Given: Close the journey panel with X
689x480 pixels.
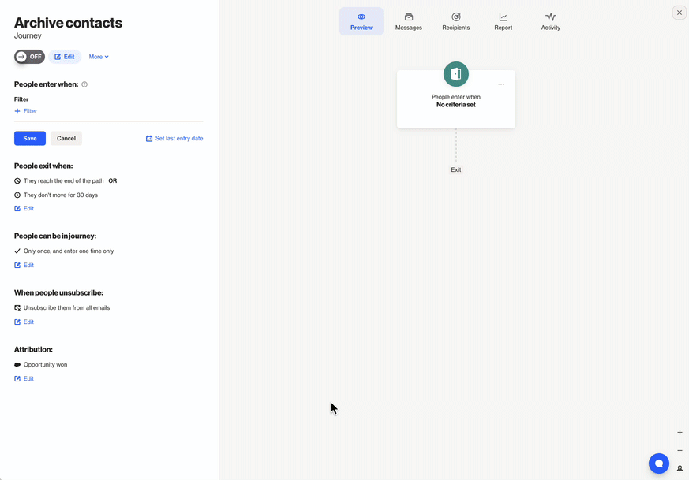Looking at the screenshot, I should tap(680, 13).
